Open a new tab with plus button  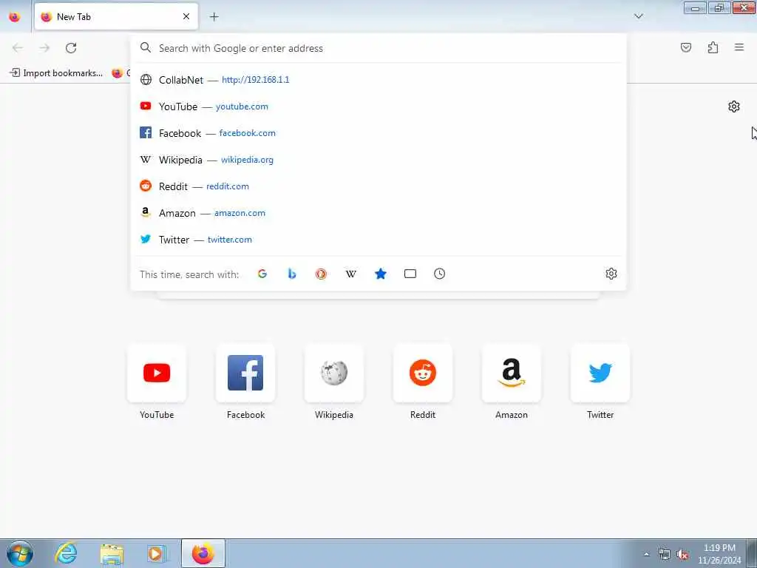point(214,17)
